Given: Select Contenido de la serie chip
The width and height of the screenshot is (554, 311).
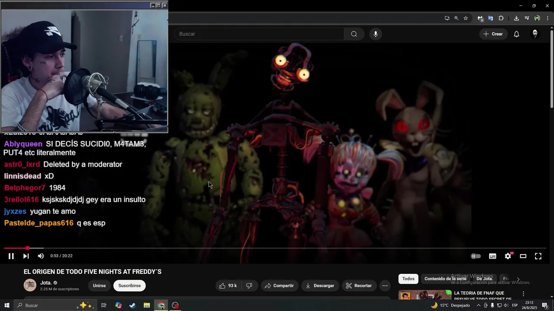Looking at the screenshot, I should [x=445, y=279].
